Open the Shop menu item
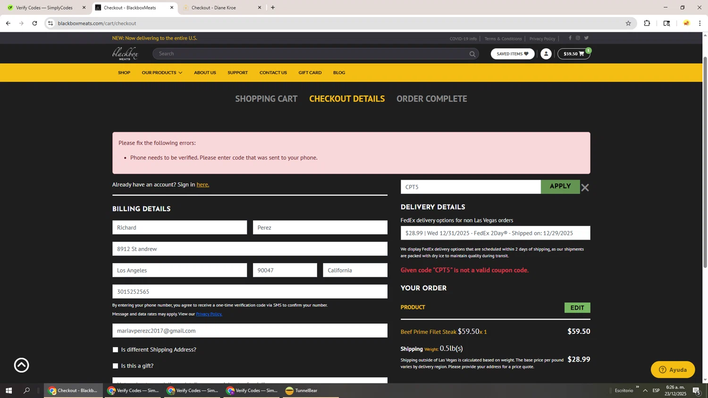708x398 pixels. click(x=124, y=73)
